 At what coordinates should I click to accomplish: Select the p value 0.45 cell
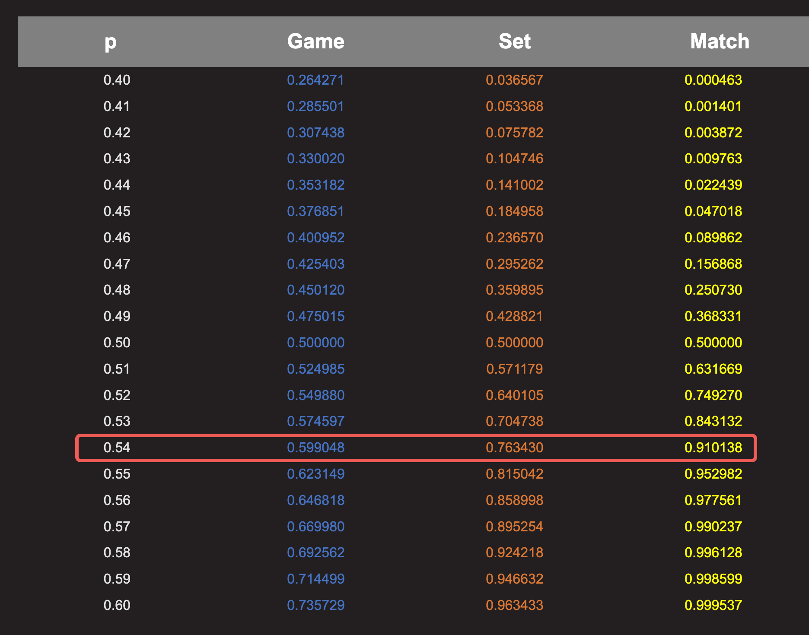[117, 211]
